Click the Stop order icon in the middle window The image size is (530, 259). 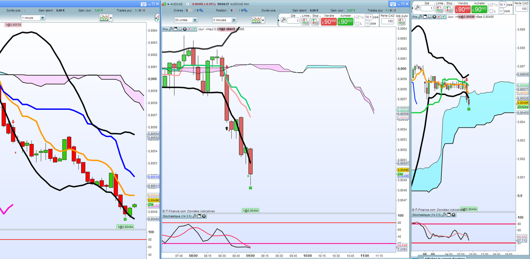[315, 21]
